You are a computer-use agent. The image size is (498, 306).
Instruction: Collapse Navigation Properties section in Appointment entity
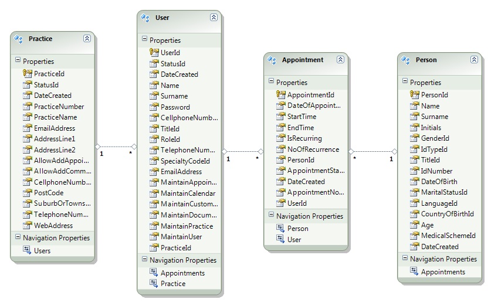pos(271,215)
